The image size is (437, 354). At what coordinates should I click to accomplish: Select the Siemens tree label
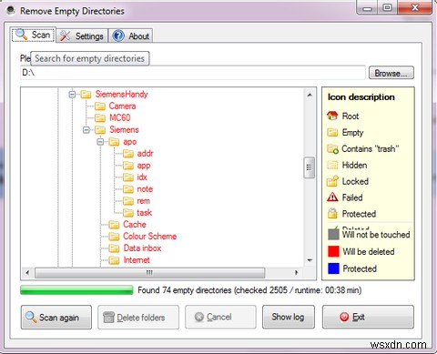pyautogui.click(x=124, y=130)
